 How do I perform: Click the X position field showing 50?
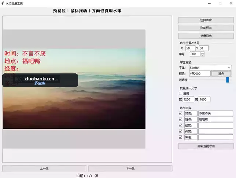coord(190,48)
